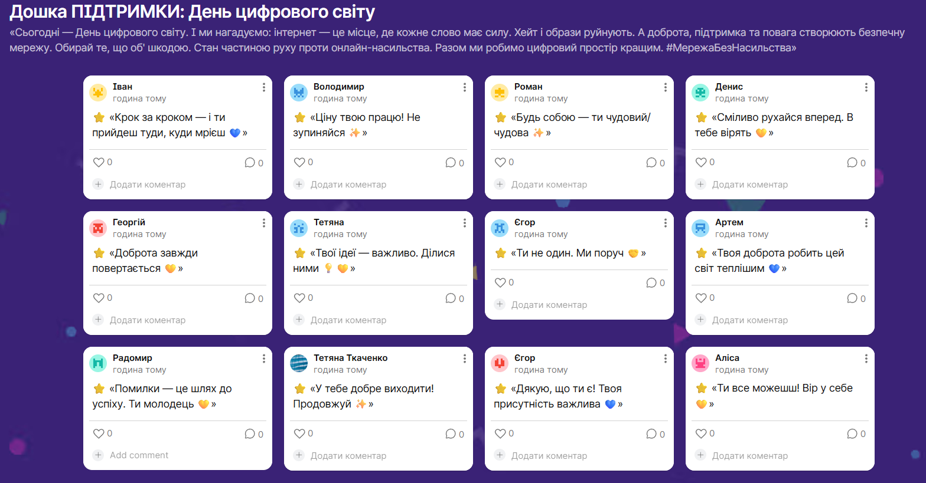The height and width of the screenshot is (483, 926).
Task: Click Роман's yellow avatar icon
Action: 500,93
